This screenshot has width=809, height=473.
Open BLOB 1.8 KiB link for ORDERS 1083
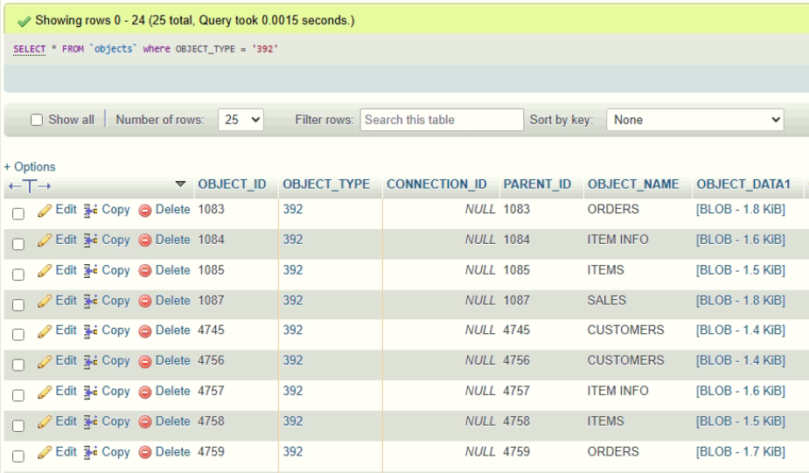click(741, 210)
